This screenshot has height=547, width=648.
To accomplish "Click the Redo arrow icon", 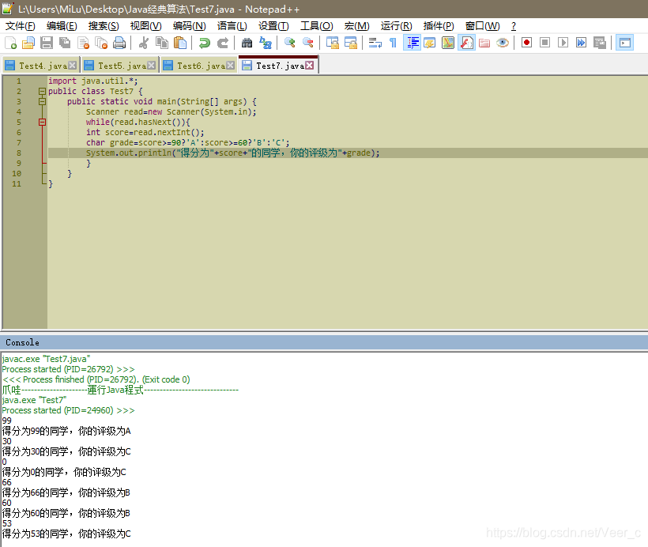I will point(223,43).
